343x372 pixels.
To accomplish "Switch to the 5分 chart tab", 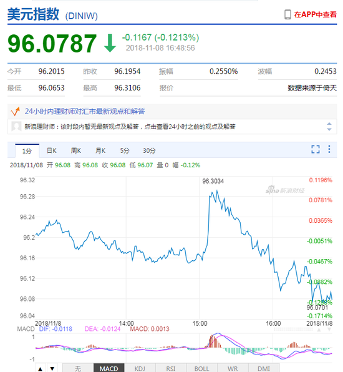I will (125, 150).
